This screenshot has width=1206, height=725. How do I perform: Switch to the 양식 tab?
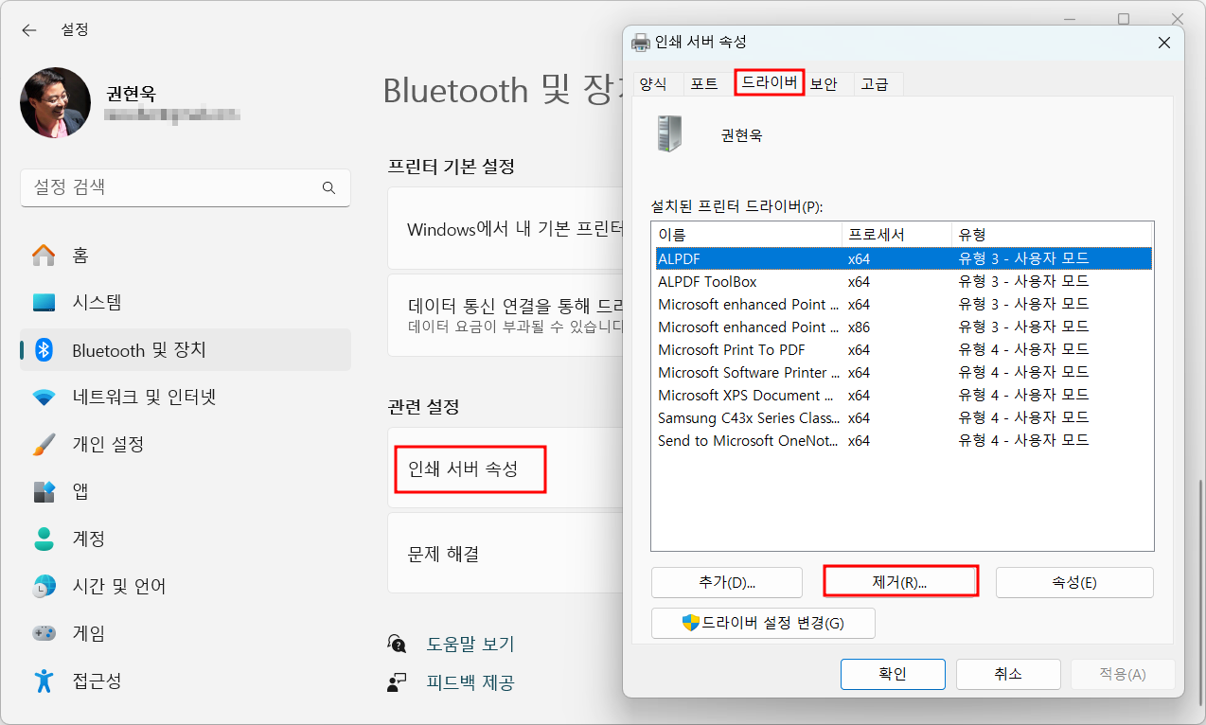click(x=653, y=83)
